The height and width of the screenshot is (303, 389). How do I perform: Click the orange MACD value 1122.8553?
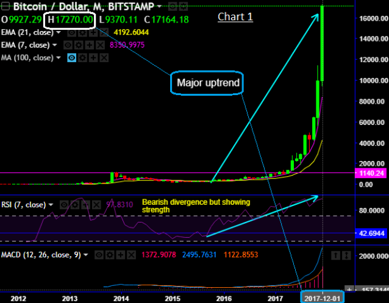tap(241, 255)
